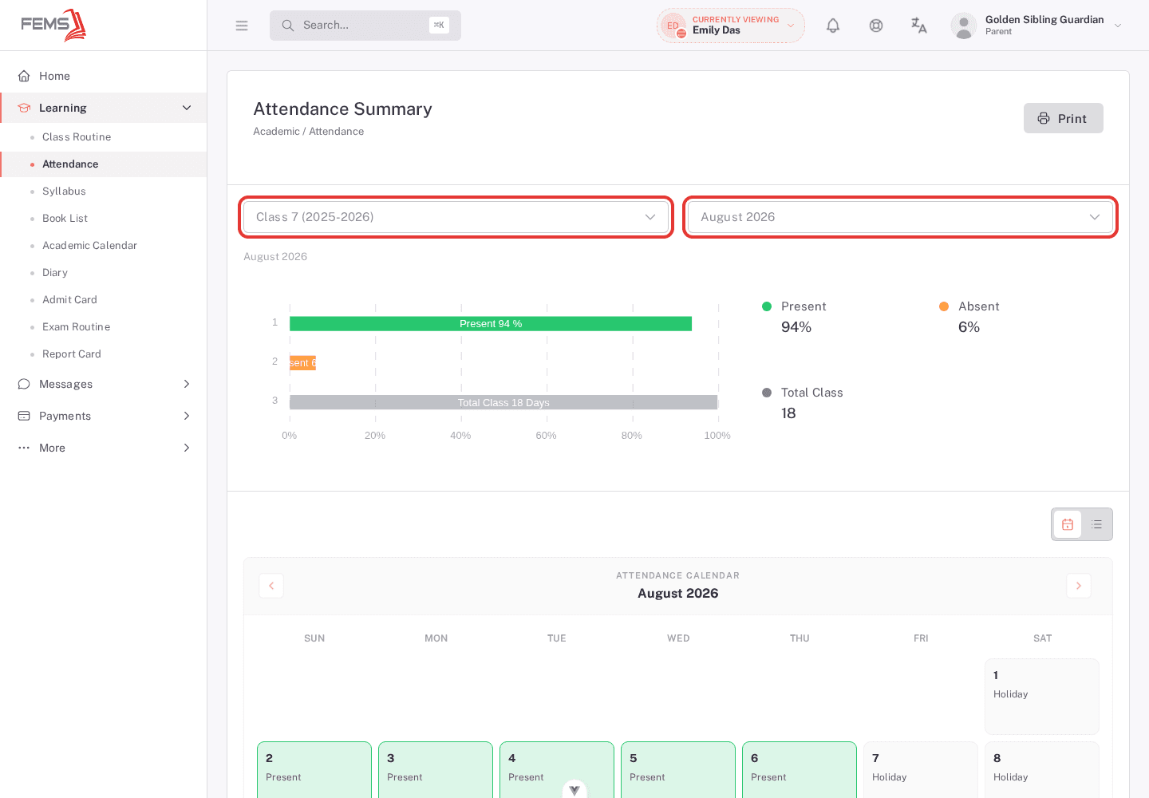Open the Currently Viewing Emily Das switcher
1149x798 pixels.
731,26
